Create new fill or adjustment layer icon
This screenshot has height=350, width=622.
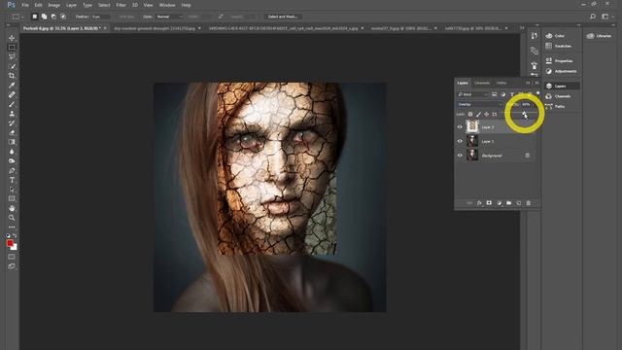pyautogui.click(x=499, y=203)
